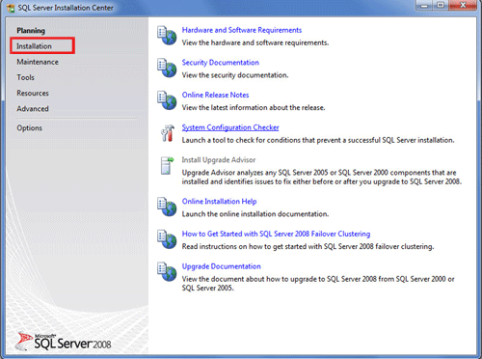Click 'View the latest information about the release.' text
This screenshot has width=482, height=359.
point(254,108)
